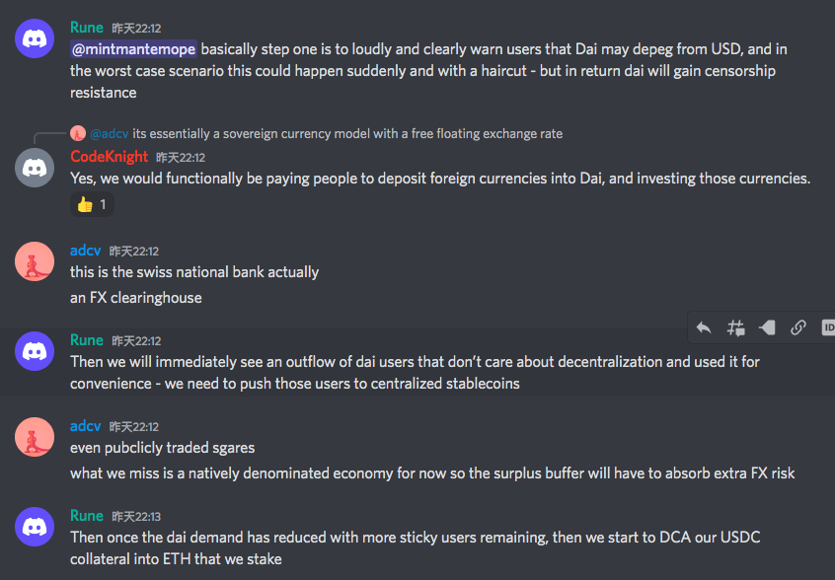Click Rune's username above the Dai depeg warning
Viewport: 835px width, 580px height.
87,27
